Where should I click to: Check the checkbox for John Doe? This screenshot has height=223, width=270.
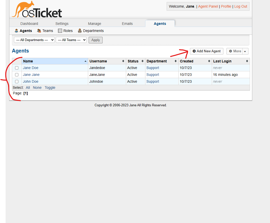pos(16,81)
